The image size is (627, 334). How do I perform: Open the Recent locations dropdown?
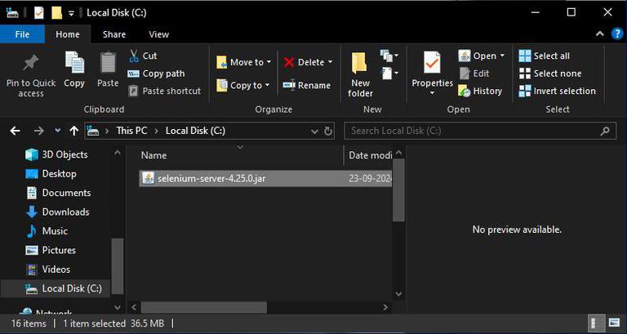[x=58, y=131]
